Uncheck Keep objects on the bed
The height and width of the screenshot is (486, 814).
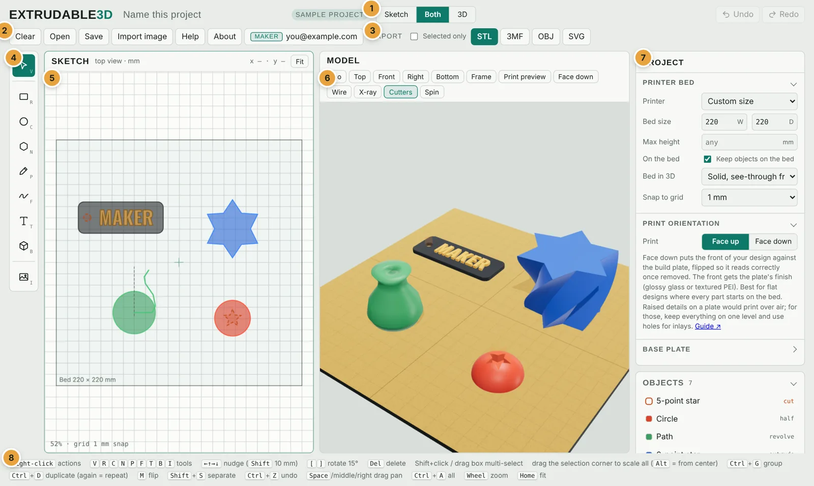click(x=707, y=159)
